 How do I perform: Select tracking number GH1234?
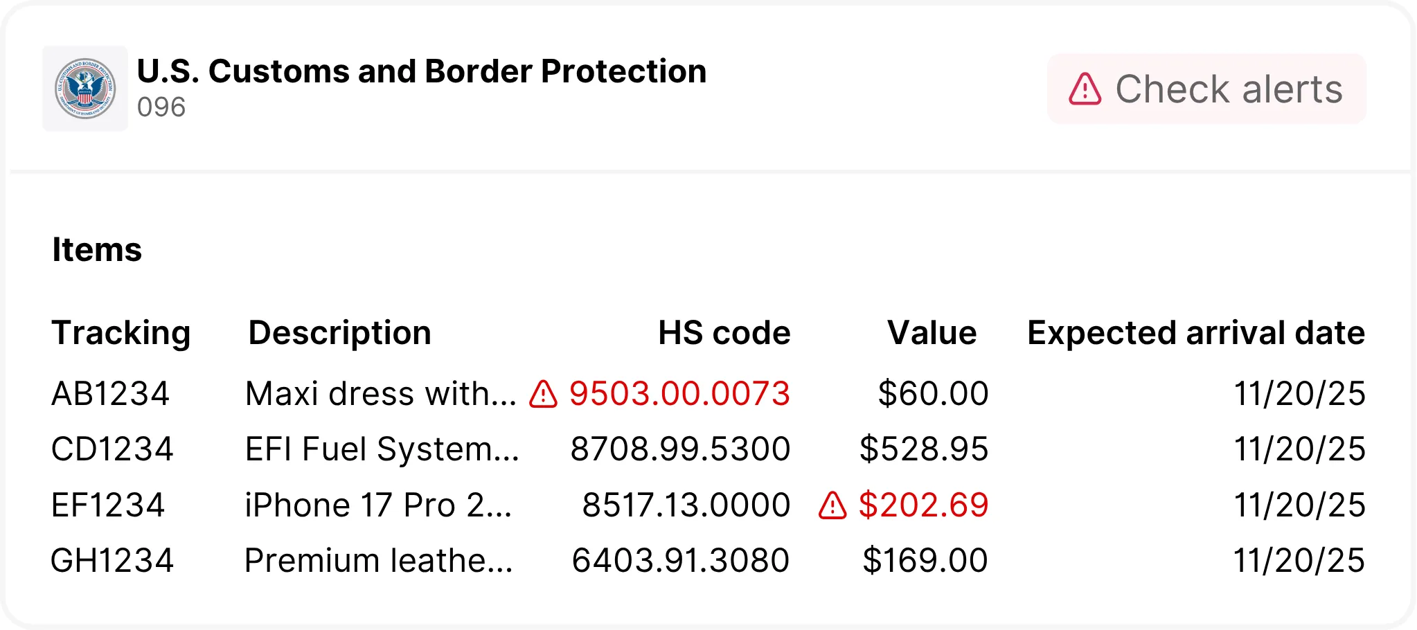click(x=112, y=561)
